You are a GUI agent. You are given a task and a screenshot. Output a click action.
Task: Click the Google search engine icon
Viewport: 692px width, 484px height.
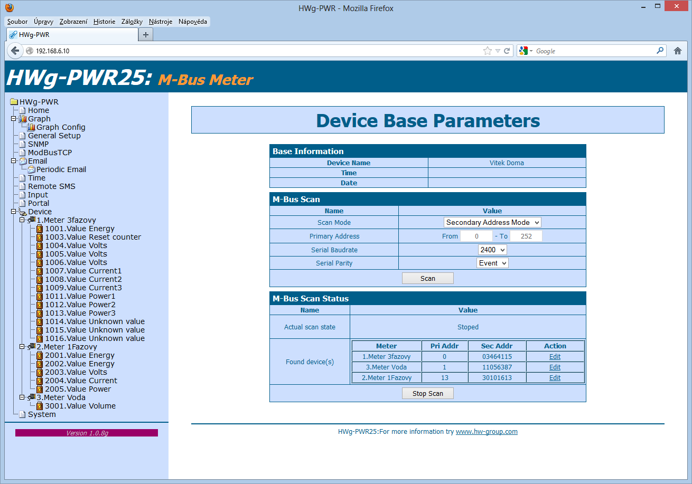(523, 51)
